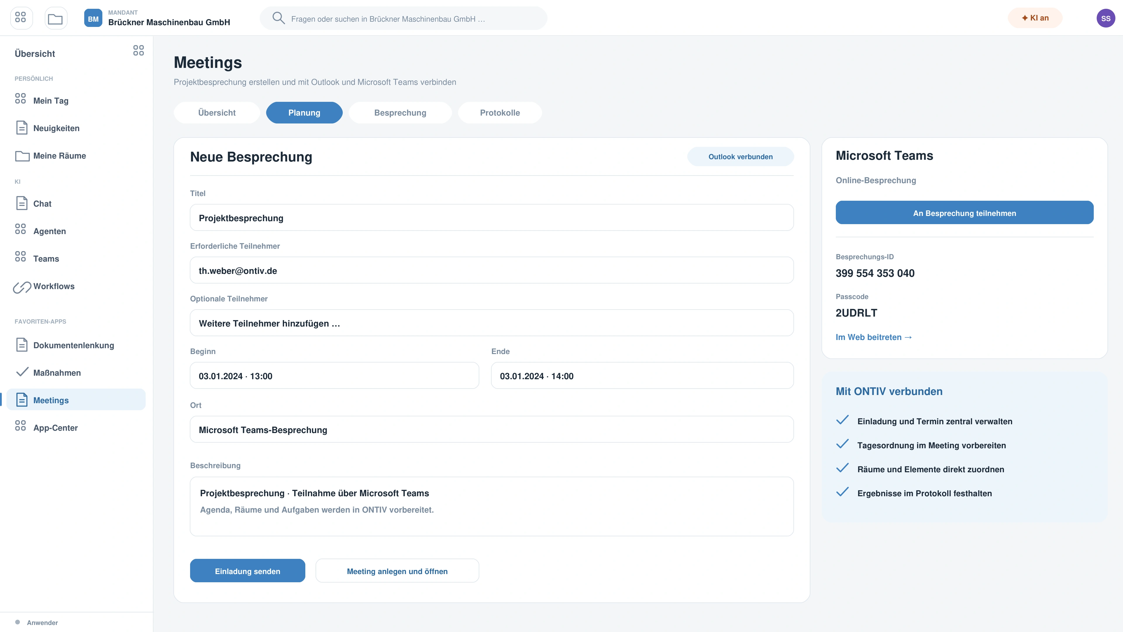This screenshot has height=632, width=1123.
Task: Click the Übersicht sidebar heading
Action: tap(35, 54)
